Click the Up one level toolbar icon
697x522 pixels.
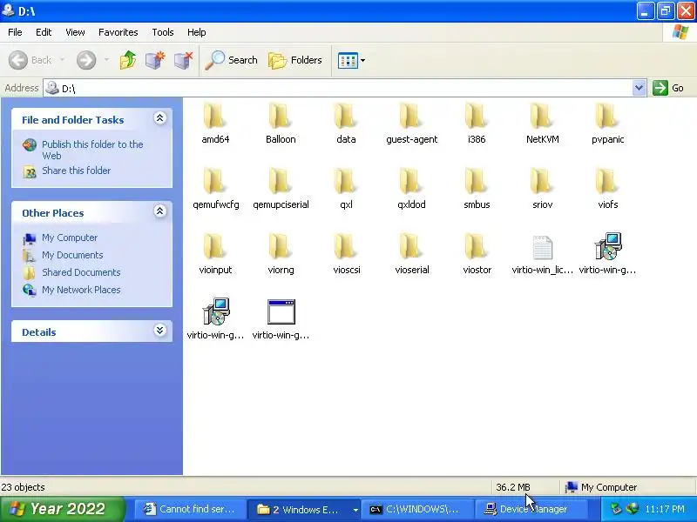tap(128, 60)
